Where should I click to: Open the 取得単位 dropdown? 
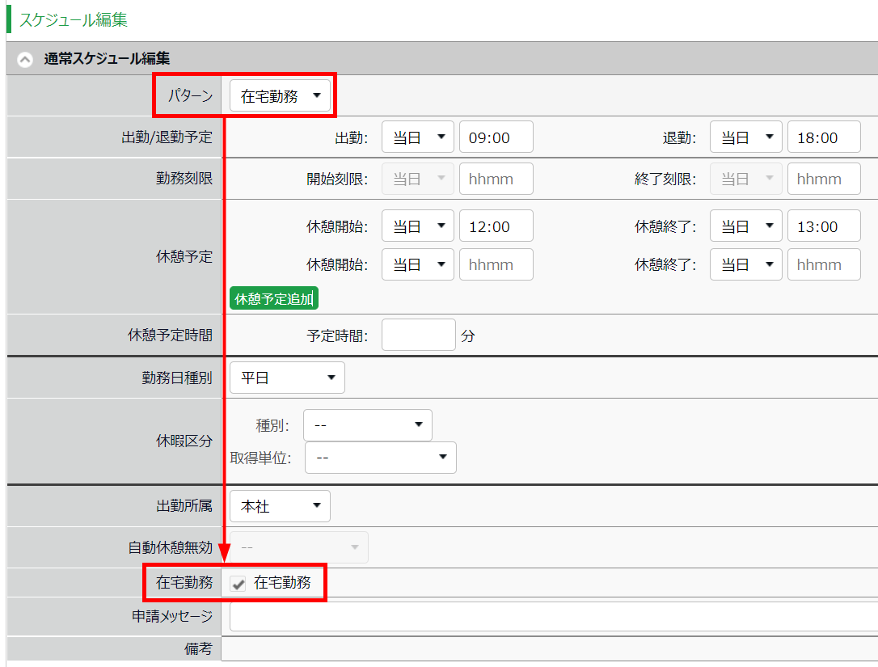pos(380,458)
